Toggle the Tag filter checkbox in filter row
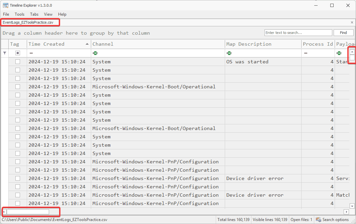356x224 pixels. [18, 53]
